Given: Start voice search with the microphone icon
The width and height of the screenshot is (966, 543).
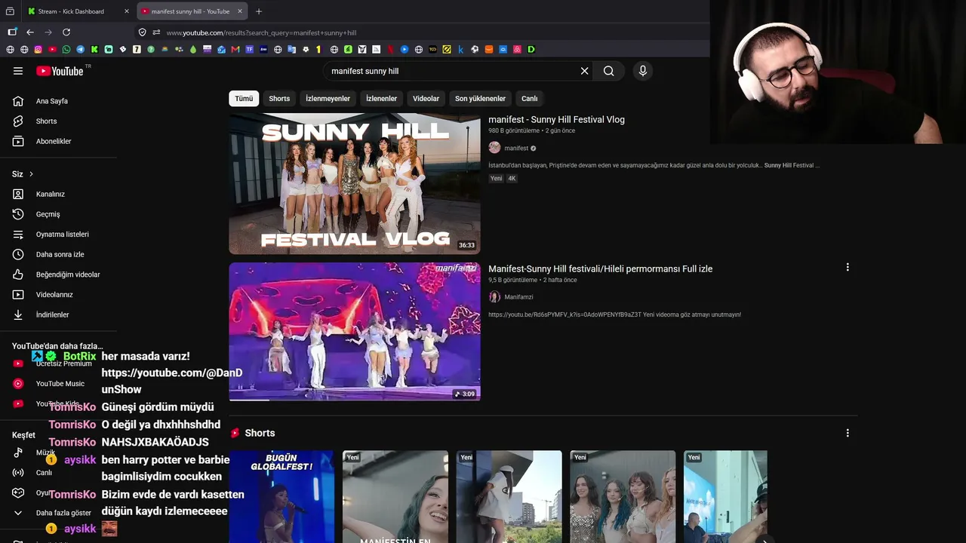Looking at the screenshot, I should (643, 71).
